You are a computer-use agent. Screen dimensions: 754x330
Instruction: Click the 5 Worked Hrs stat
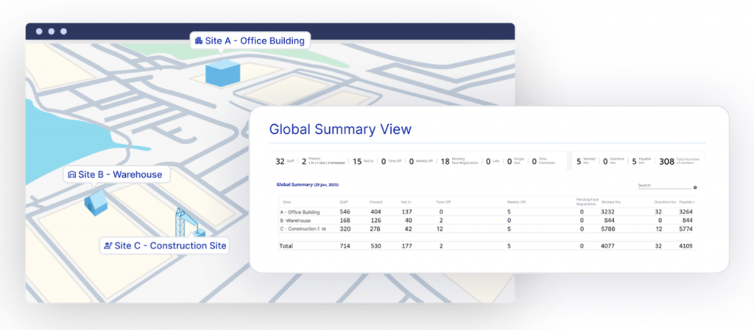pos(585,162)
